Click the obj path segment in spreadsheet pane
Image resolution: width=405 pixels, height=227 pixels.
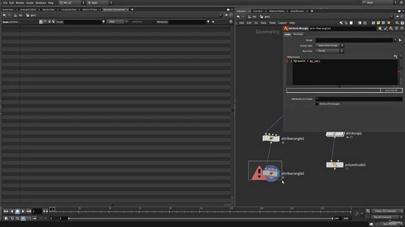18,15
